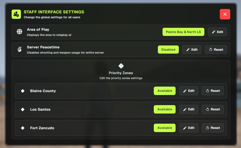Reset the Server Peacetime setting

coord(216,50)
